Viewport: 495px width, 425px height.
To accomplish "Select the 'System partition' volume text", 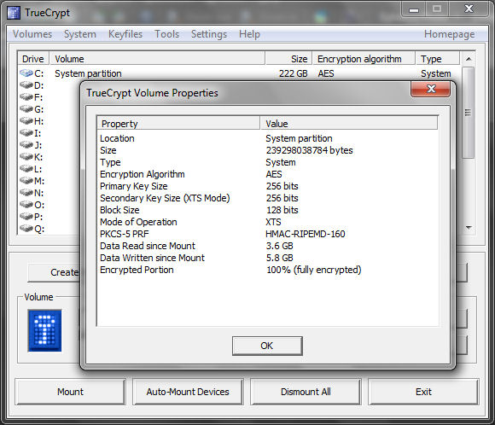I will (x=88, y=73).
